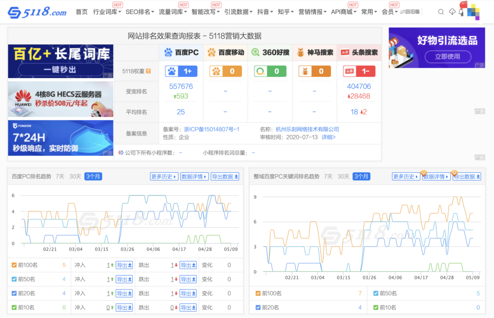
Task: Click the 5118.com logo
Action: click(x=37, y=12)
